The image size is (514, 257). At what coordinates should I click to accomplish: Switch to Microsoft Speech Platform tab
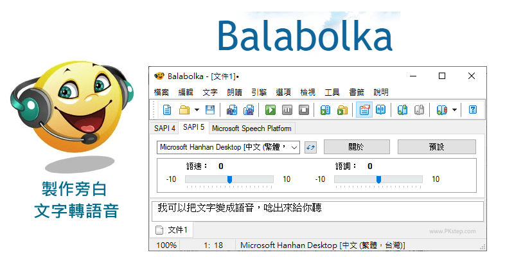click(252, 128)
